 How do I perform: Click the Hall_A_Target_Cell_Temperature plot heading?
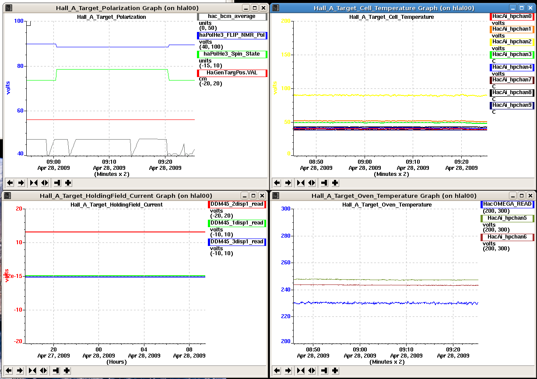pyautogui.click(x=392, y=17)
